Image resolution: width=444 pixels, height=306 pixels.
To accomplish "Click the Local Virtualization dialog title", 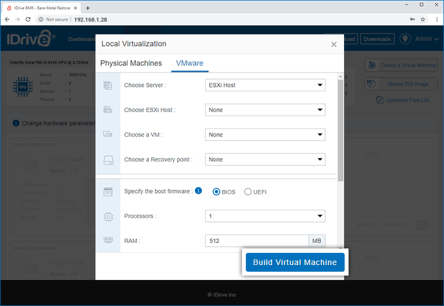I will tap(134, 44).
